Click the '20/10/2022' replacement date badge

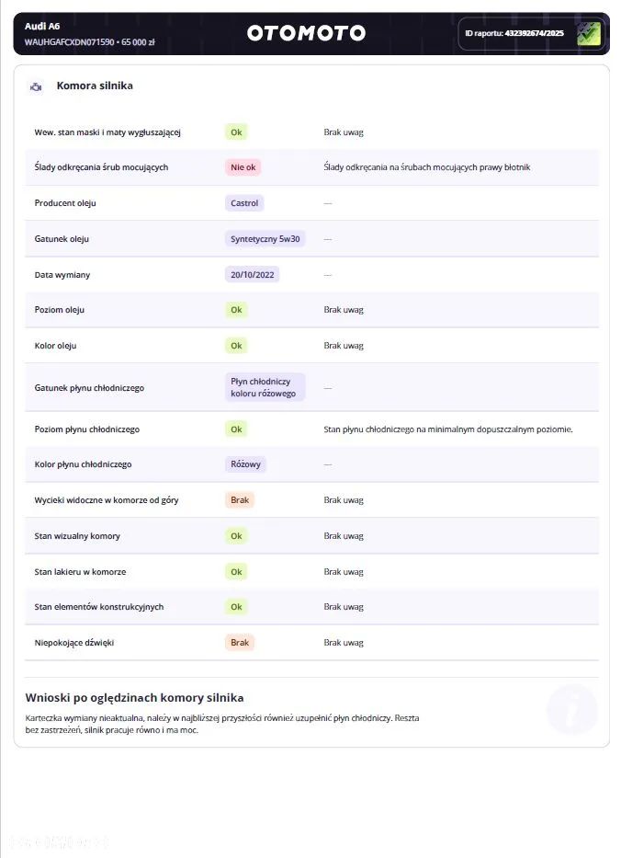coord(252,275)
